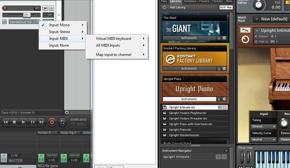Open Upright Piano library settings gear
Image resolution: width=290 pixels, height=168 pixels.
pyautogui.click(x=224, y=99)
